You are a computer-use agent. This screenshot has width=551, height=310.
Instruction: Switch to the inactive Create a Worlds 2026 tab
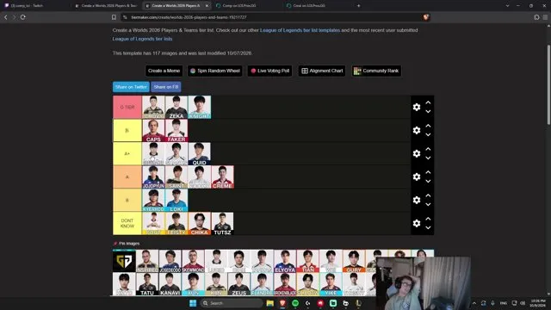(107, 6)
